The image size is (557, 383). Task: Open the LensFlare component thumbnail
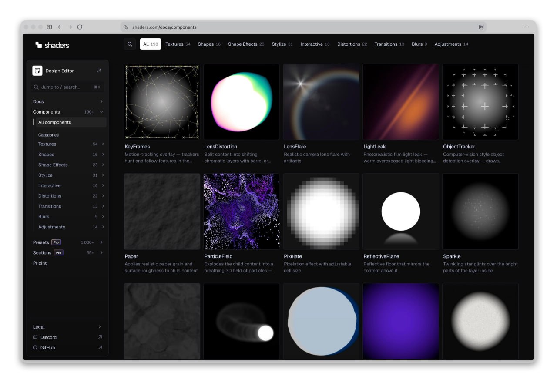(321, 102)
